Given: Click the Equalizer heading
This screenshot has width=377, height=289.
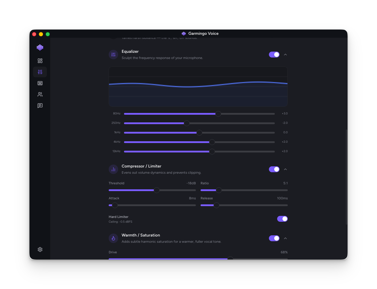Looking at the screenshot, I should coord(130,52).
